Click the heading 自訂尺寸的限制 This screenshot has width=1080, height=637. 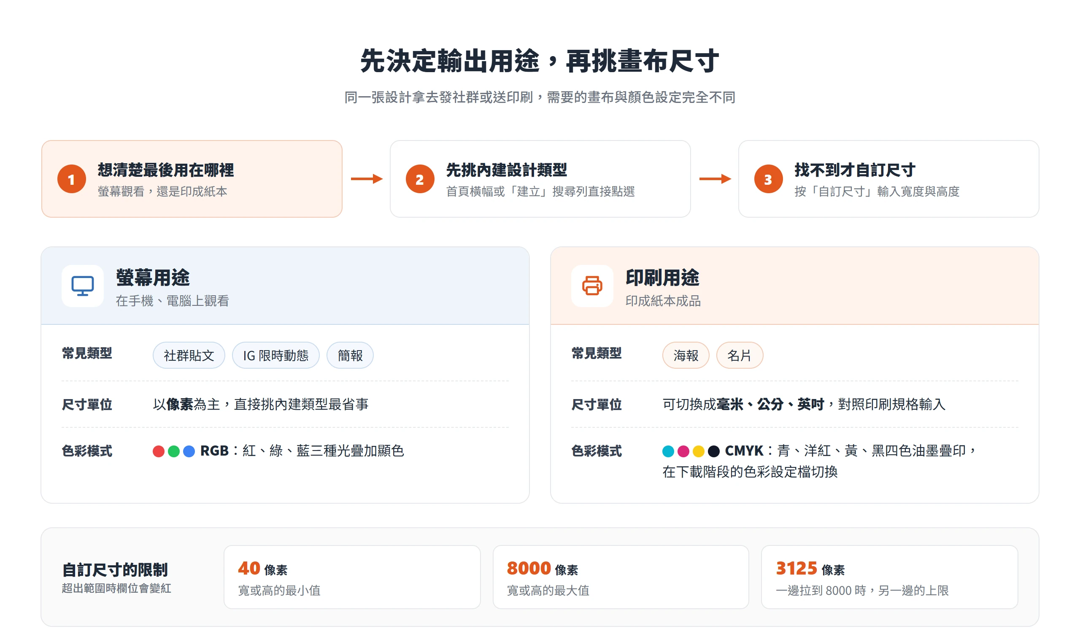point(115,570)
